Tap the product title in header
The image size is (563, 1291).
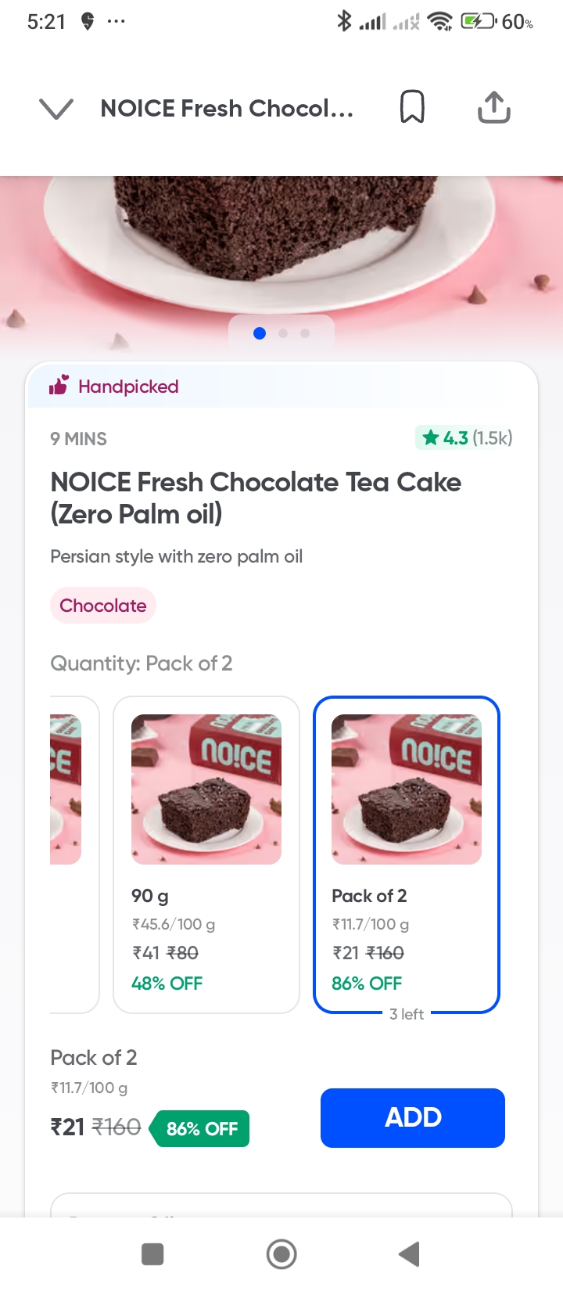click(227, 109)
